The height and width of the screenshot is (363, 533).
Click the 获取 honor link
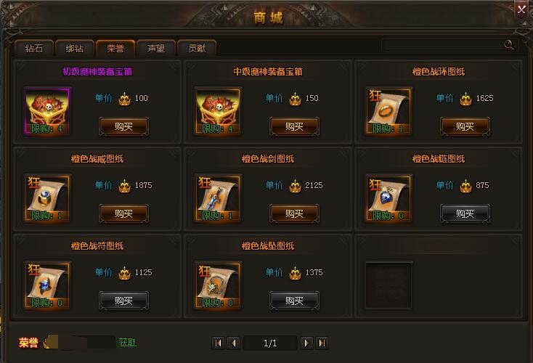point(128,342)
